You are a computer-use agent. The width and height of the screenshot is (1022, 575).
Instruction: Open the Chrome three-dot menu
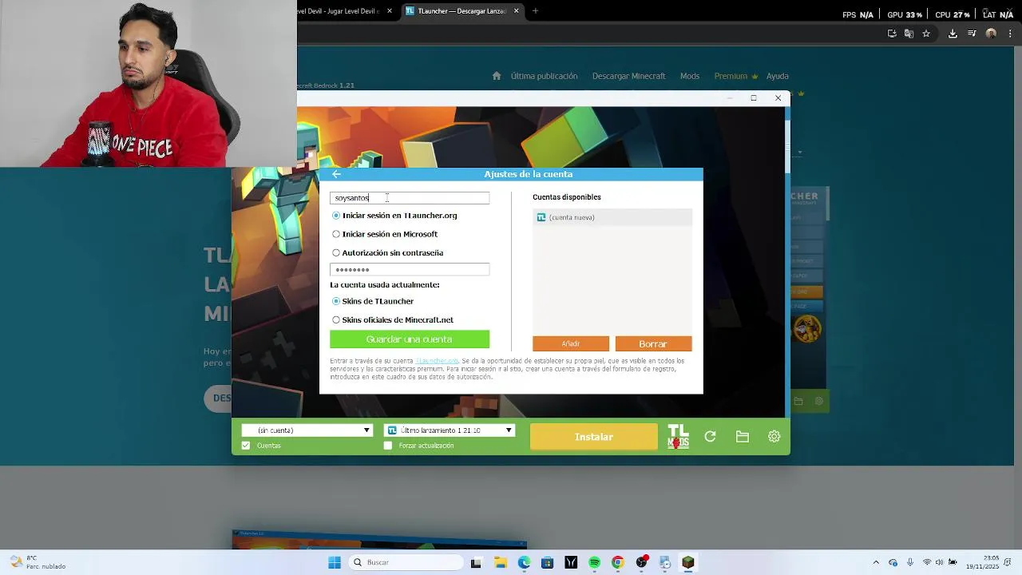[x=1009, y=34]
